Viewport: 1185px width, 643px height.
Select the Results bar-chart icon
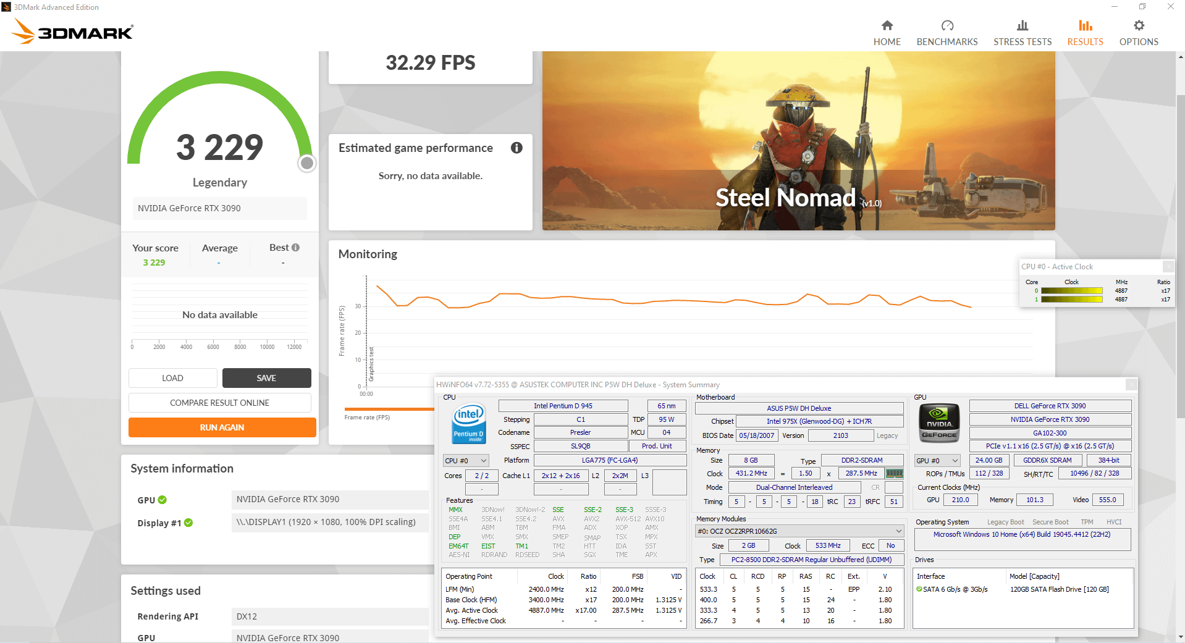pos(1085,27)
